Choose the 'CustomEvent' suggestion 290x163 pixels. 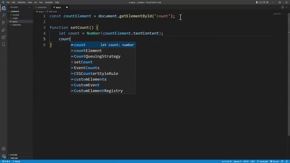pos(103,85)
